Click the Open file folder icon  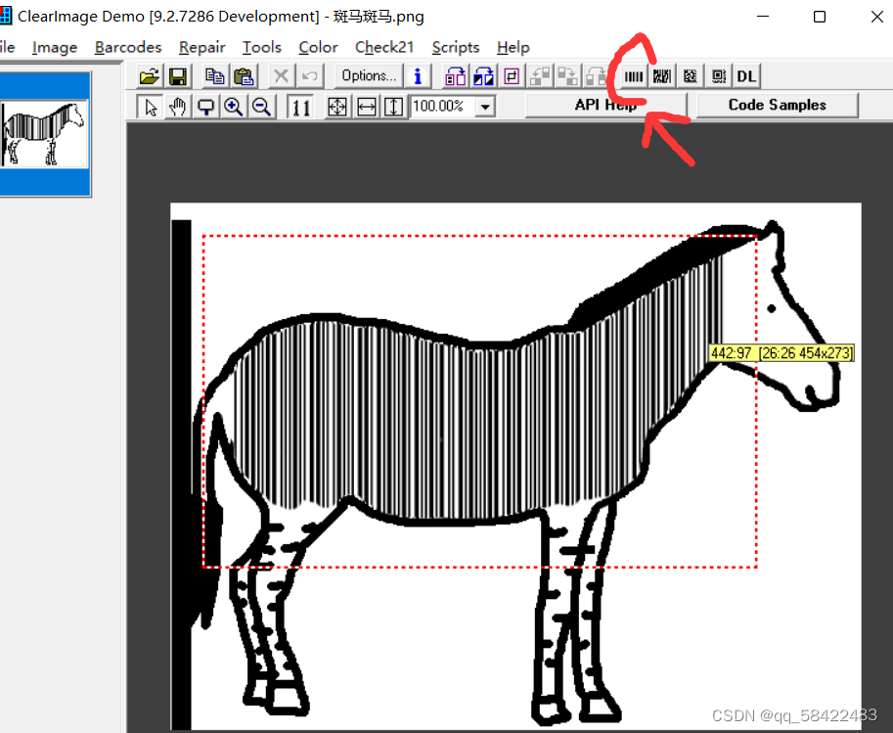tap(150, 75)
